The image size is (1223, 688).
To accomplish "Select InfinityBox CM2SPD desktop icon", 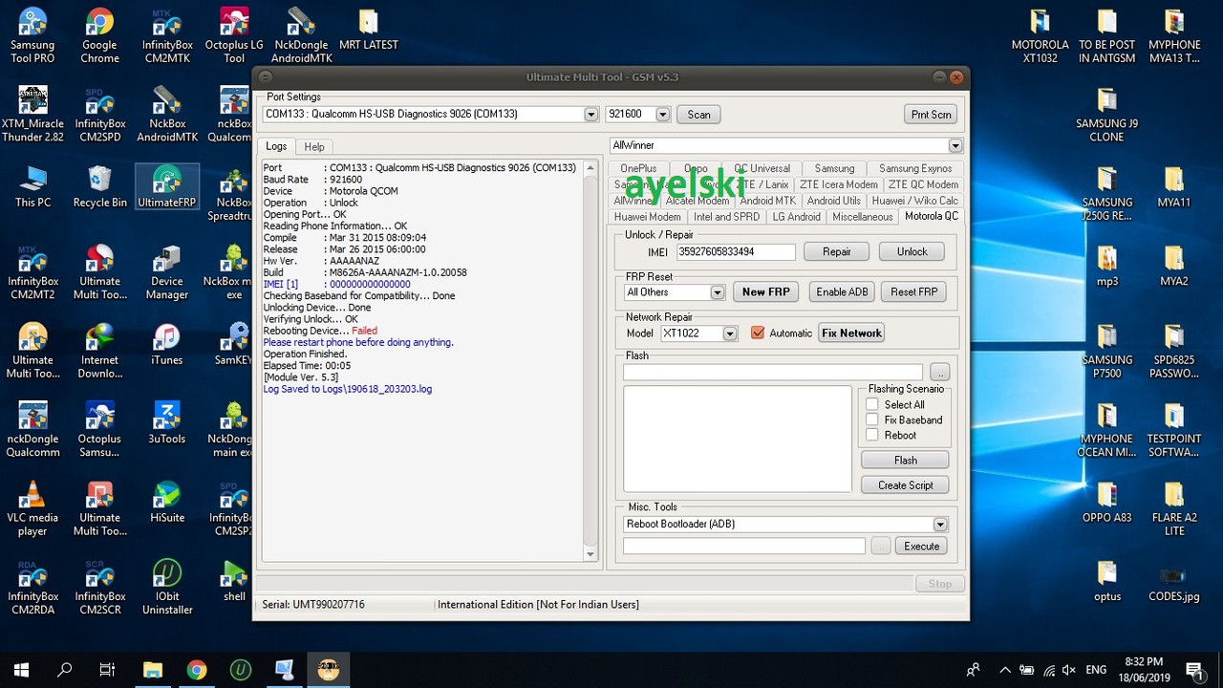I will (x=99, y=115).
